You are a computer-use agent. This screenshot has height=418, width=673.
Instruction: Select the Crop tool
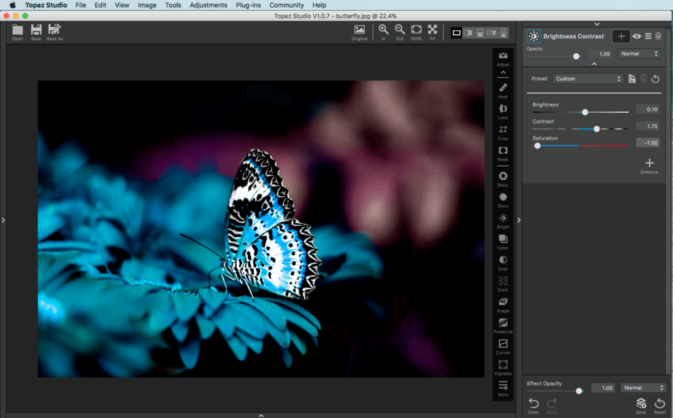(x=503, y=133)
